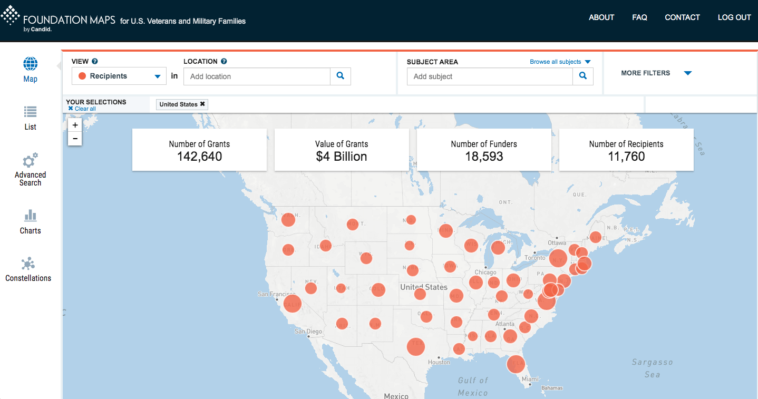Click the YOUR SELECTIONS heading
Viewport: 758px width, 399px height.
[x=96, y=102]
